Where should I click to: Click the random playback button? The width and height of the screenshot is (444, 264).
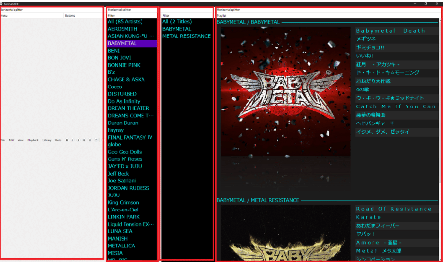[96, 140]
